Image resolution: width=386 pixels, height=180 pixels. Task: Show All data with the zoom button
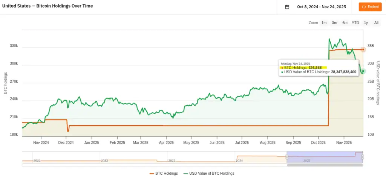[x=376, y=23]
